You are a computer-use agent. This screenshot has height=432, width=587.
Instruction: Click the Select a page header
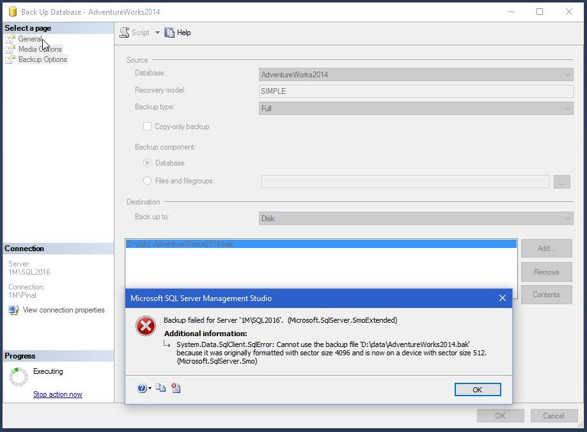[x=58, y=28]
